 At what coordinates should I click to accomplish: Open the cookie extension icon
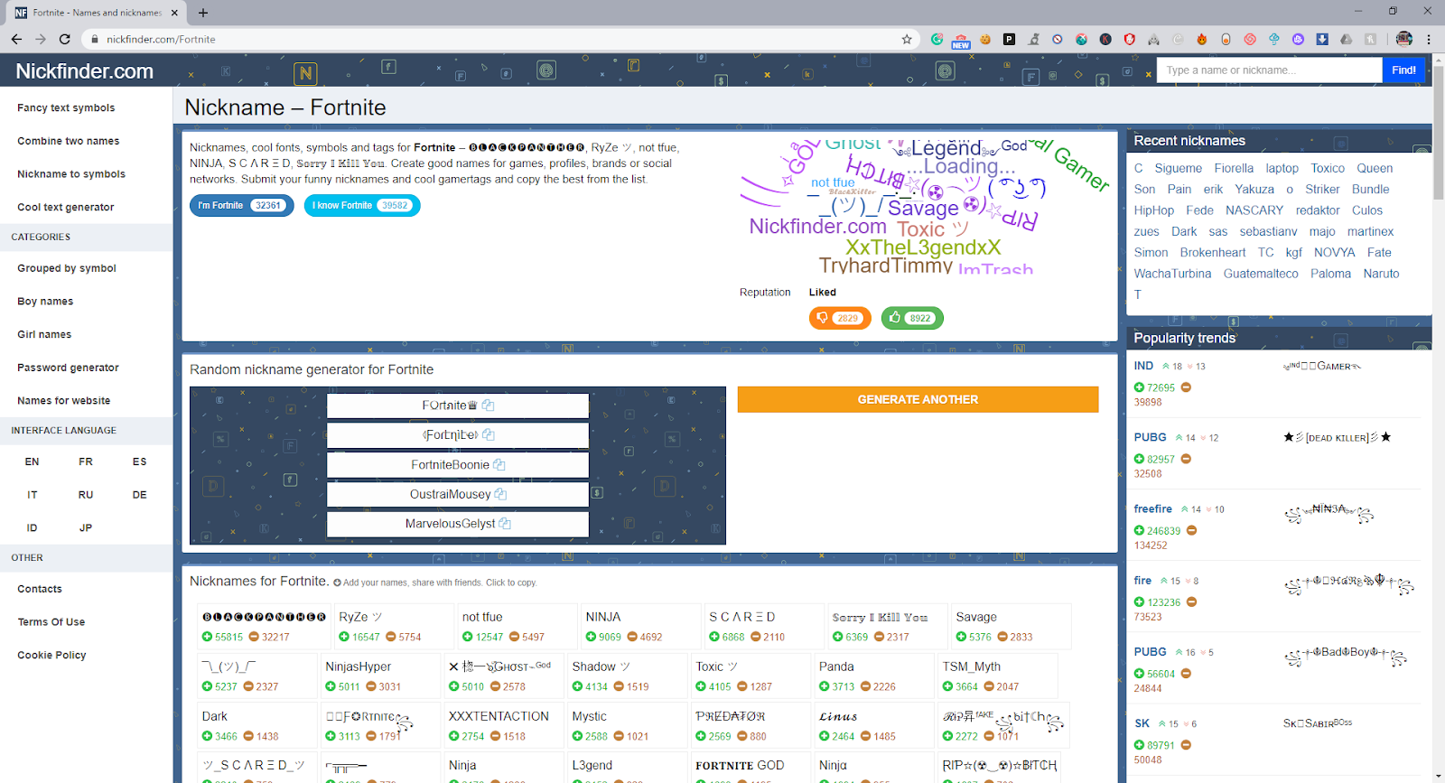pyautogui.click(x=985, y=39)
